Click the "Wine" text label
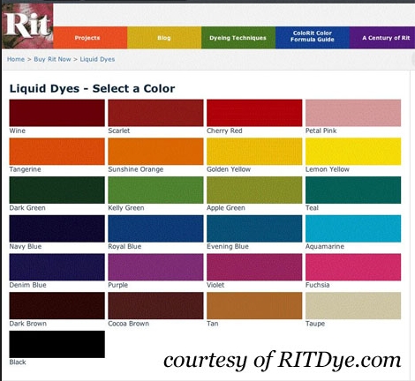 click(18, 131)
